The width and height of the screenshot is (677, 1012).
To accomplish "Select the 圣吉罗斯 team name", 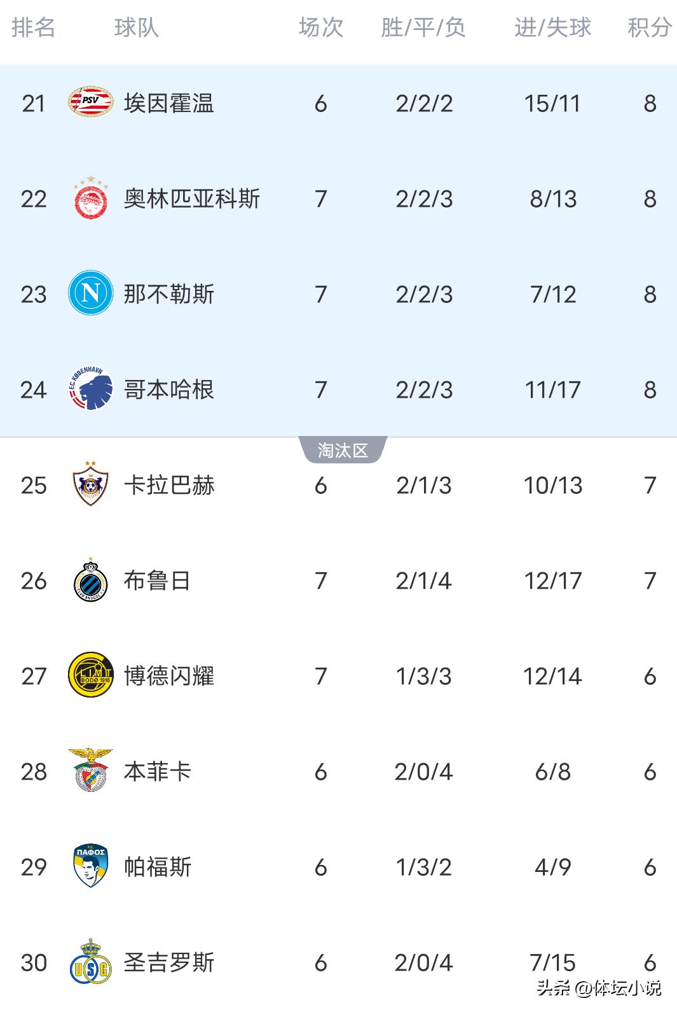I will [169, 962].
